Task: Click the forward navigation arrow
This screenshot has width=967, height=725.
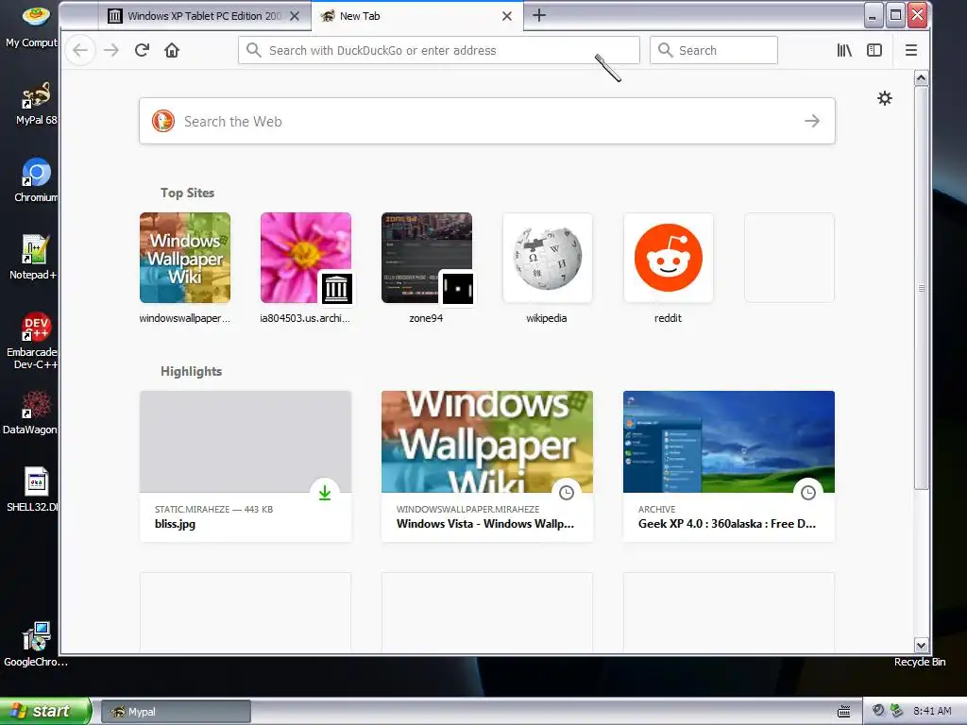Action: click(x=111, y=50)
